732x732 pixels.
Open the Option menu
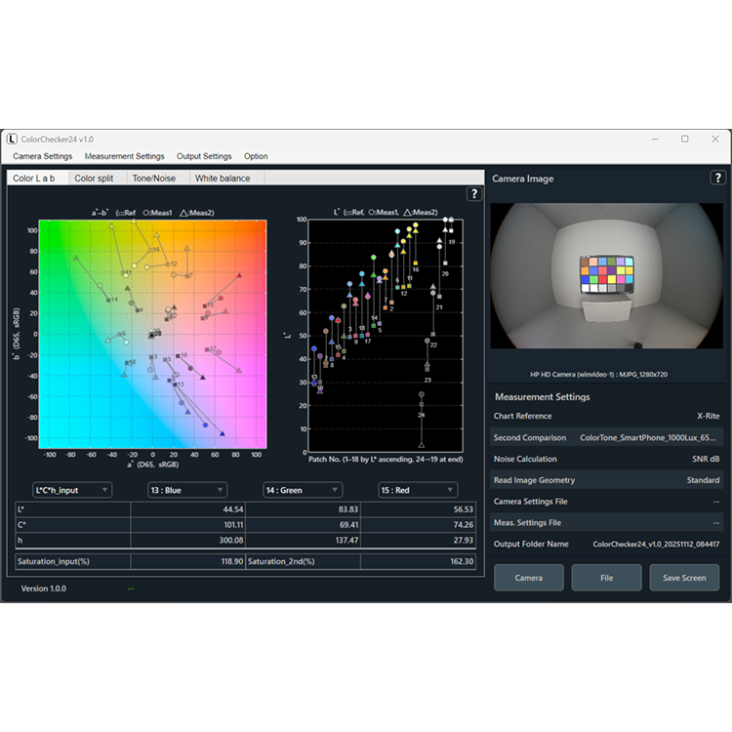tap(256, 156)
